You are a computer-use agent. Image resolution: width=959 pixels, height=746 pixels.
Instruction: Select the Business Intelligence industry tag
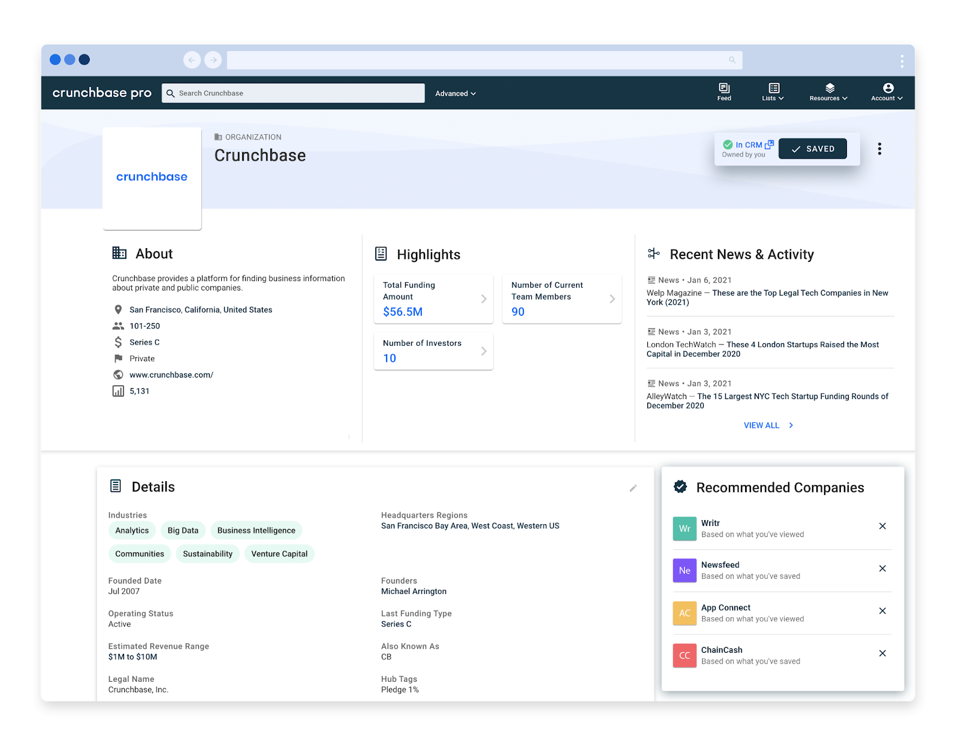257,530
